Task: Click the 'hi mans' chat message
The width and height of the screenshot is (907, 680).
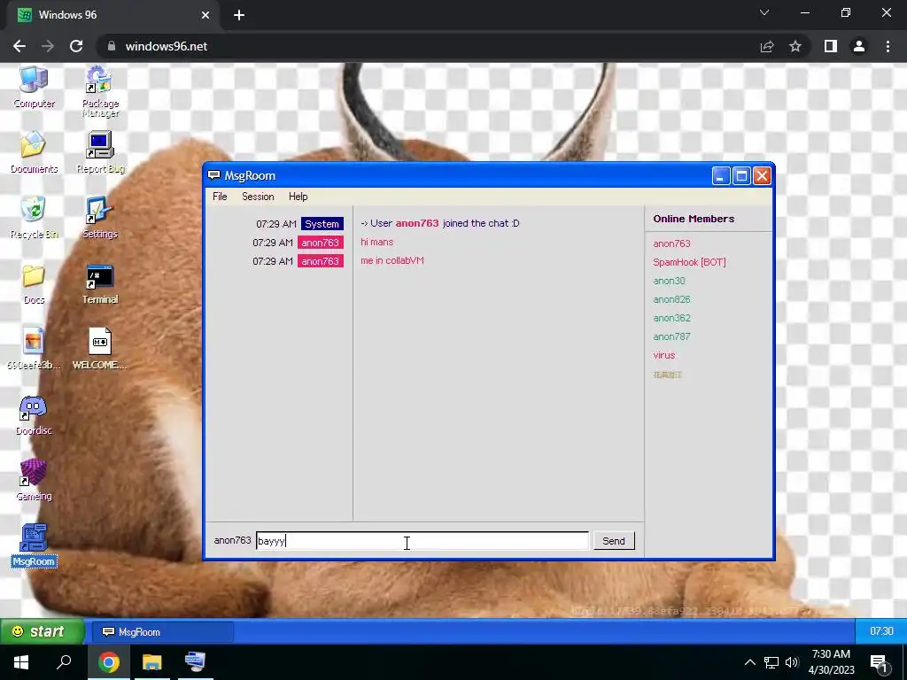Action: tap(377, 242)
